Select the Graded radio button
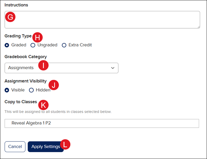Image resolution: width=207 pixels, height=159 pixels. (x=7, y=45)
